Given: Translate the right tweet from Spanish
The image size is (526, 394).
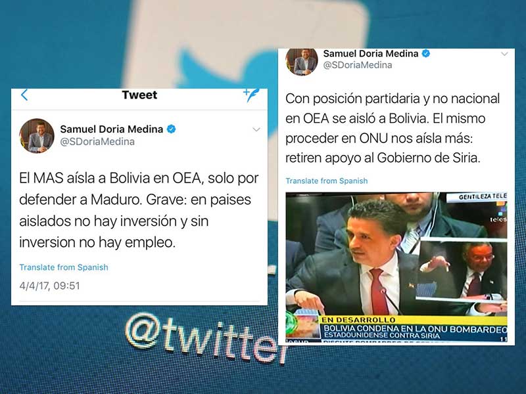Looking at the screenshot, I should click(x=326, y=181).
